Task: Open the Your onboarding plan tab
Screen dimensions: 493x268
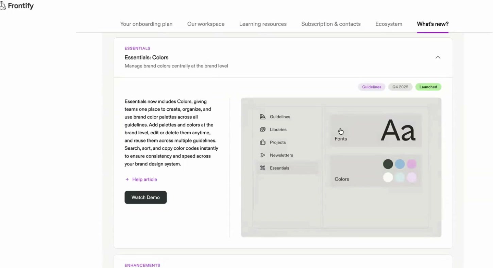Action: pyautogui.click(x=146, y=24)
